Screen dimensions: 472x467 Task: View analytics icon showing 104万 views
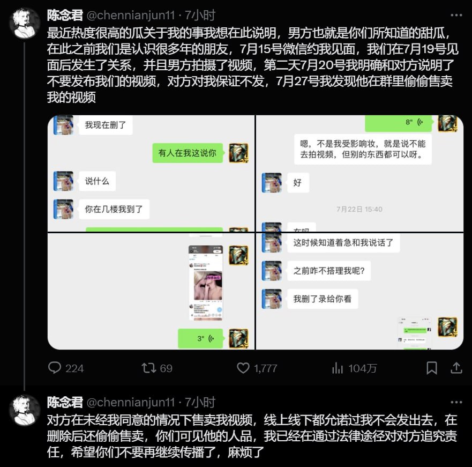tap(338, 368)
